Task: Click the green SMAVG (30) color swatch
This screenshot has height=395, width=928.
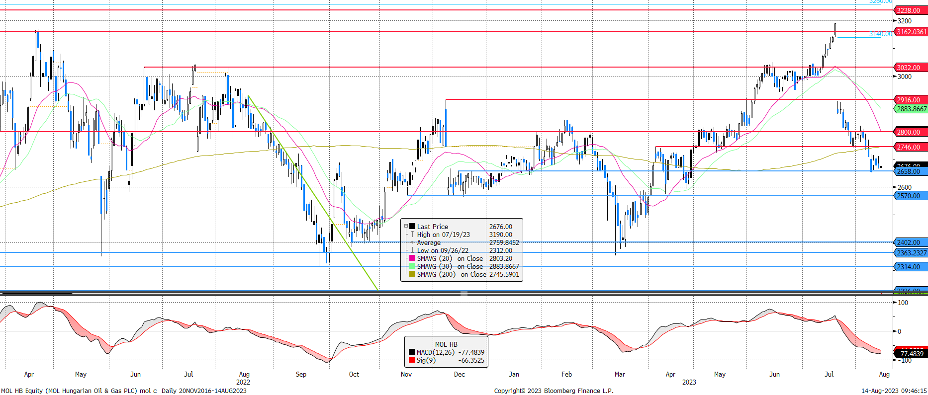Action: pyautogui.click(x=412, y=266)
